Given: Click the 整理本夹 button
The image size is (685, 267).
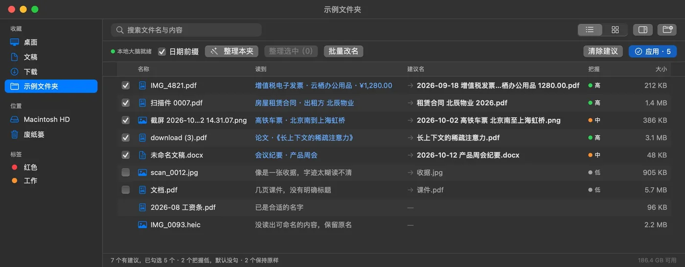Looking at the screenshot, I should pyautogui.click(x=232, y=51).
